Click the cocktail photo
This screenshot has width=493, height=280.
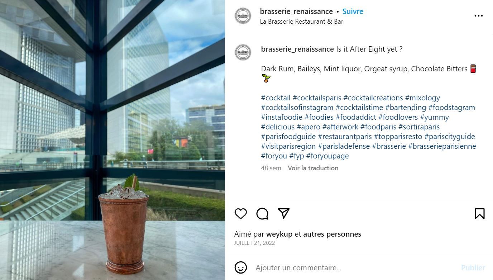click(x=113, y=140)
